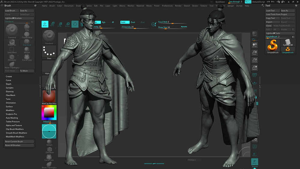Open the Document menu
Image resolution: width=300 pixels, height=169 pixels.
(x=69, y=6)
